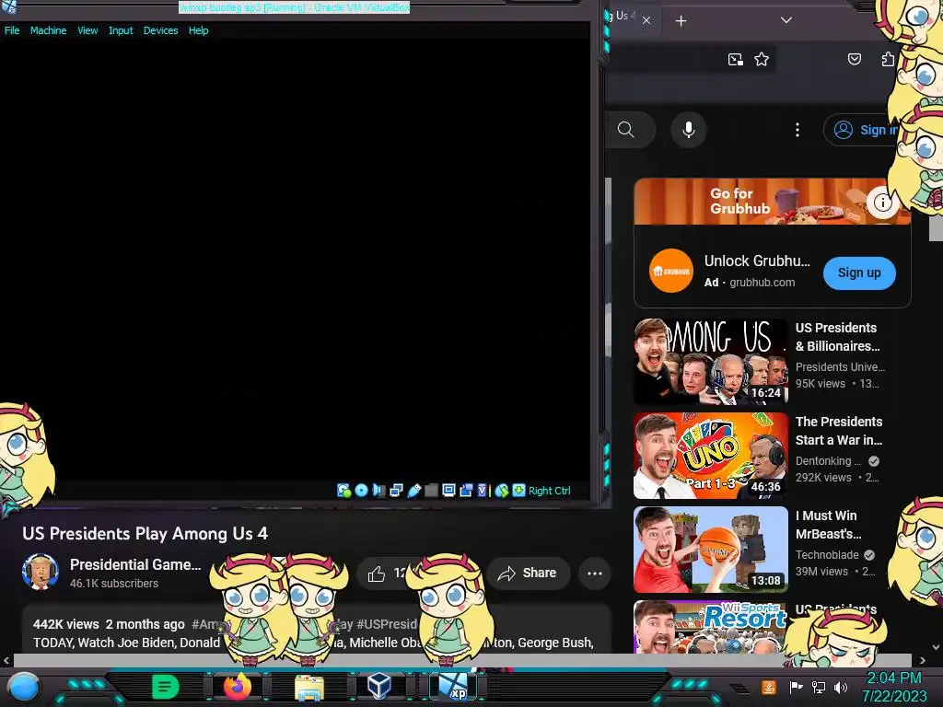Viewport: 943px width, 707px height.
Task: Close the Among Us browser tab
Action: (646, 20)
